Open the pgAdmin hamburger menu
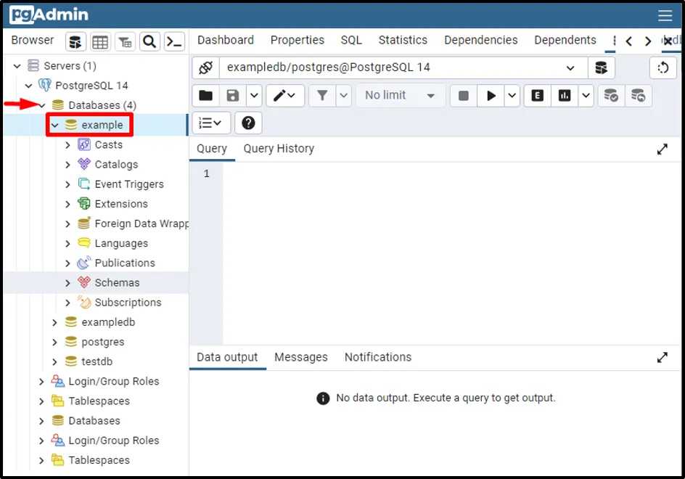This screenshot has width=685, height=479. pyautogui.click(x=665, y=16)
